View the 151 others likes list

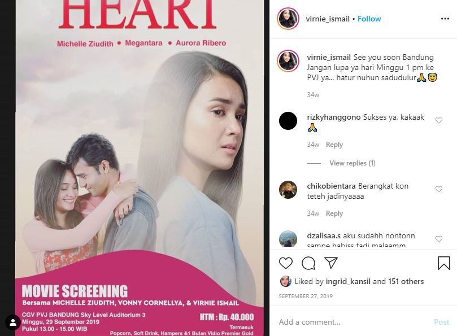coord(406,281)
